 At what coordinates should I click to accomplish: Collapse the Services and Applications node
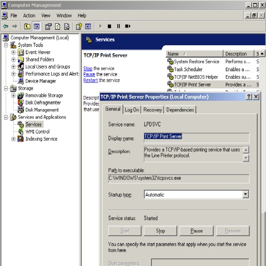point(6,117)
